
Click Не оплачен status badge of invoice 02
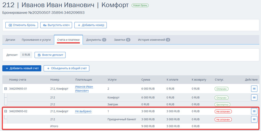pos(223,112)
